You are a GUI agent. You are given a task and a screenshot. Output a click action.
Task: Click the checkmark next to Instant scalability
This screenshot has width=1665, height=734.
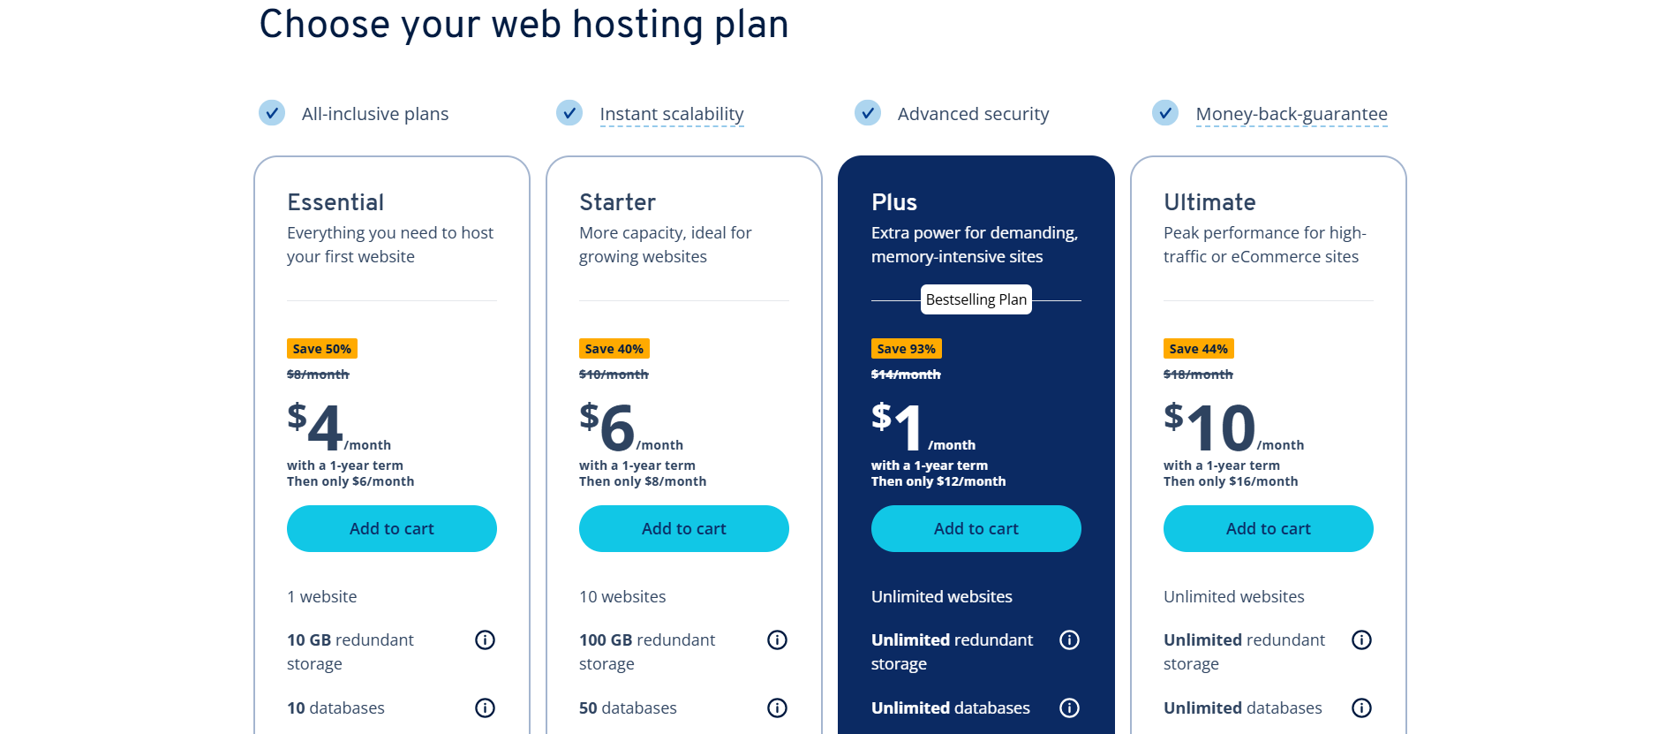(x=569, y=113)
